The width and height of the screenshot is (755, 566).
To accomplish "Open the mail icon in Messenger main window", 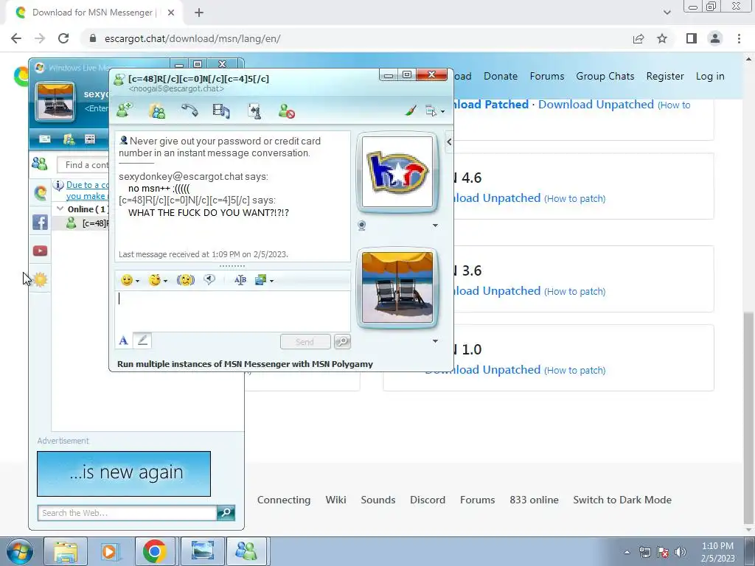I will tap(45, 139).
